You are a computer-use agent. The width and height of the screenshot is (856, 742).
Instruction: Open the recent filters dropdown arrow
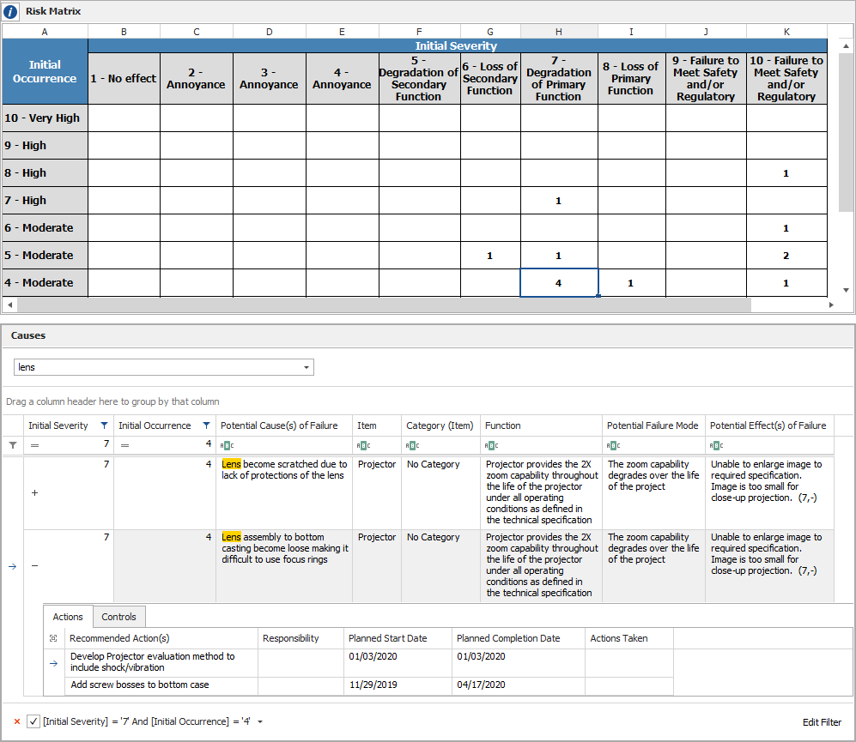[260, 722]
